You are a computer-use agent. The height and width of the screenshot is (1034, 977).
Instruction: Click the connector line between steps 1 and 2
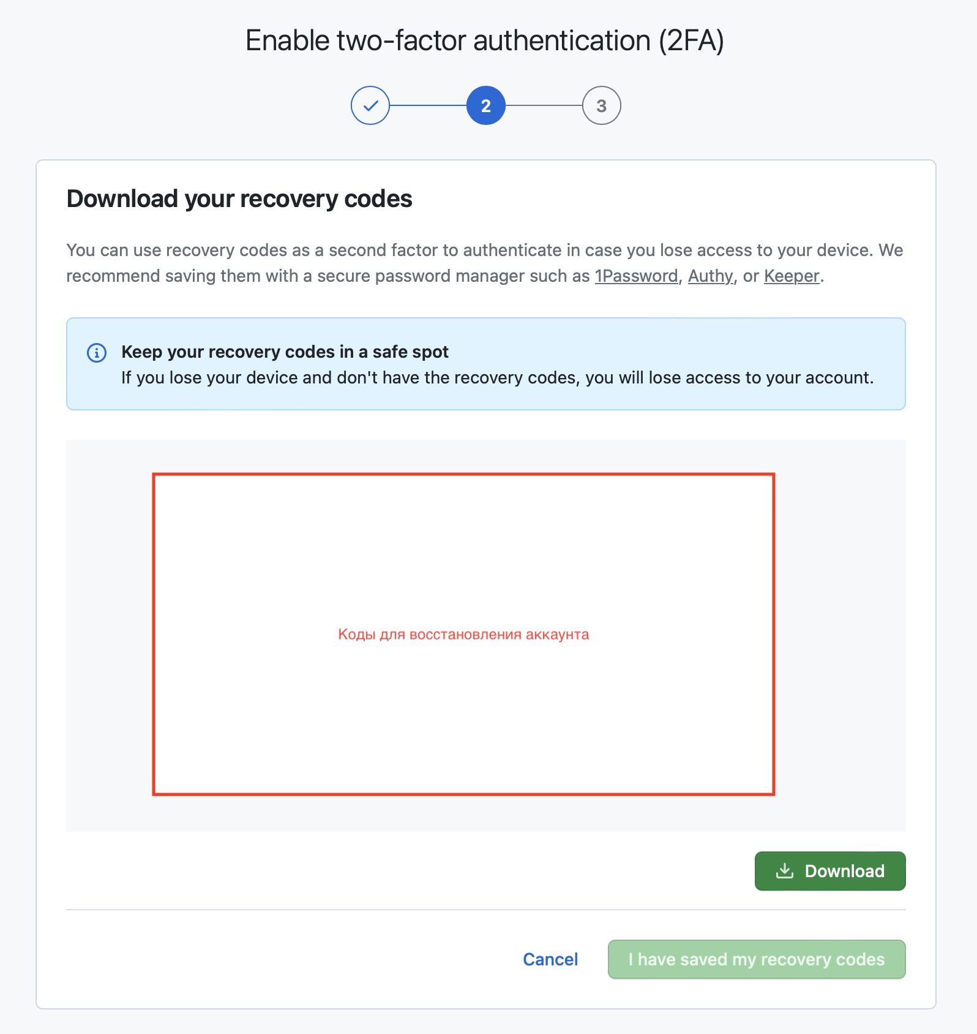(x=428, y=105)
